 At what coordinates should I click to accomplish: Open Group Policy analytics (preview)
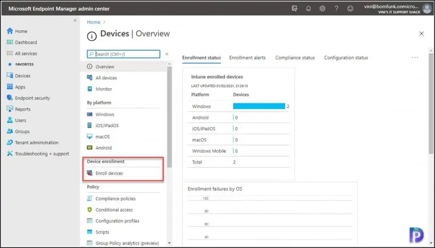click(x=127, y=243)
